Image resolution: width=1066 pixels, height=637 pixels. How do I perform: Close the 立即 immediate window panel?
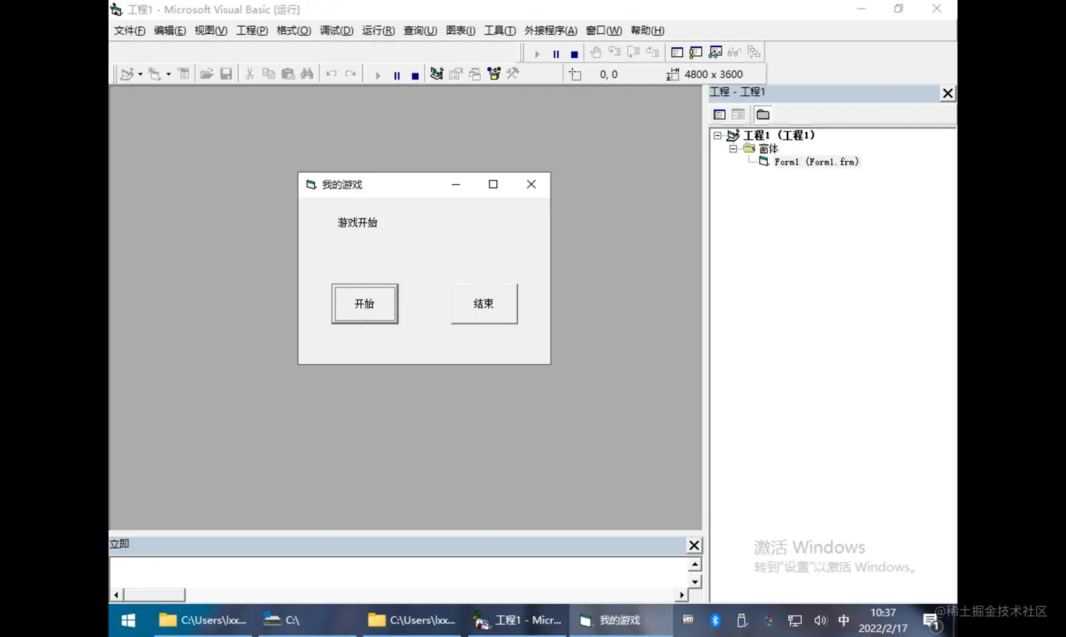pos(694,545)
